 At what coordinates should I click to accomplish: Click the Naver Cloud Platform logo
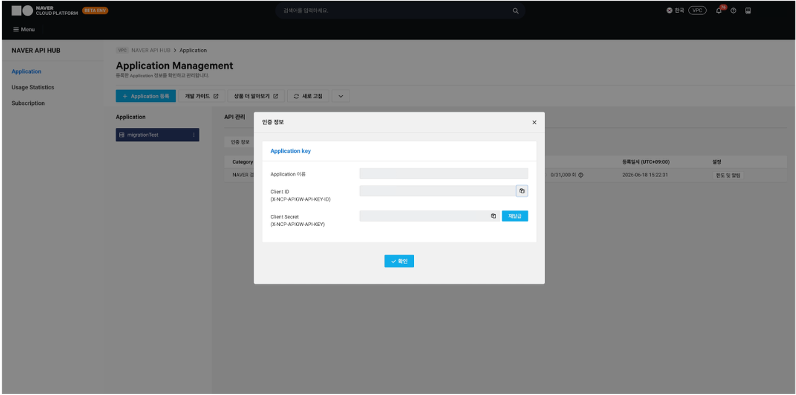click(x=45, y=10)
